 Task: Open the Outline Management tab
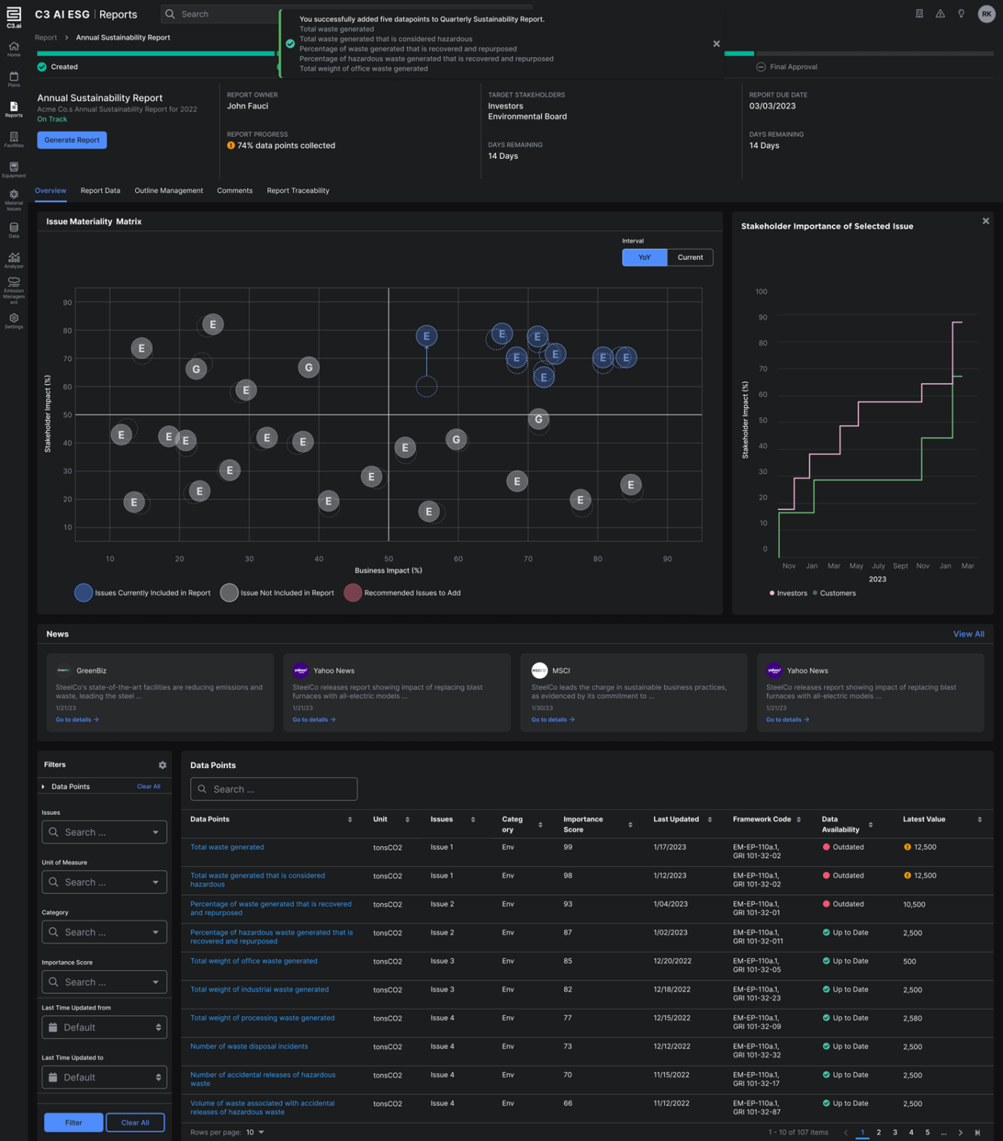(169, 191)
